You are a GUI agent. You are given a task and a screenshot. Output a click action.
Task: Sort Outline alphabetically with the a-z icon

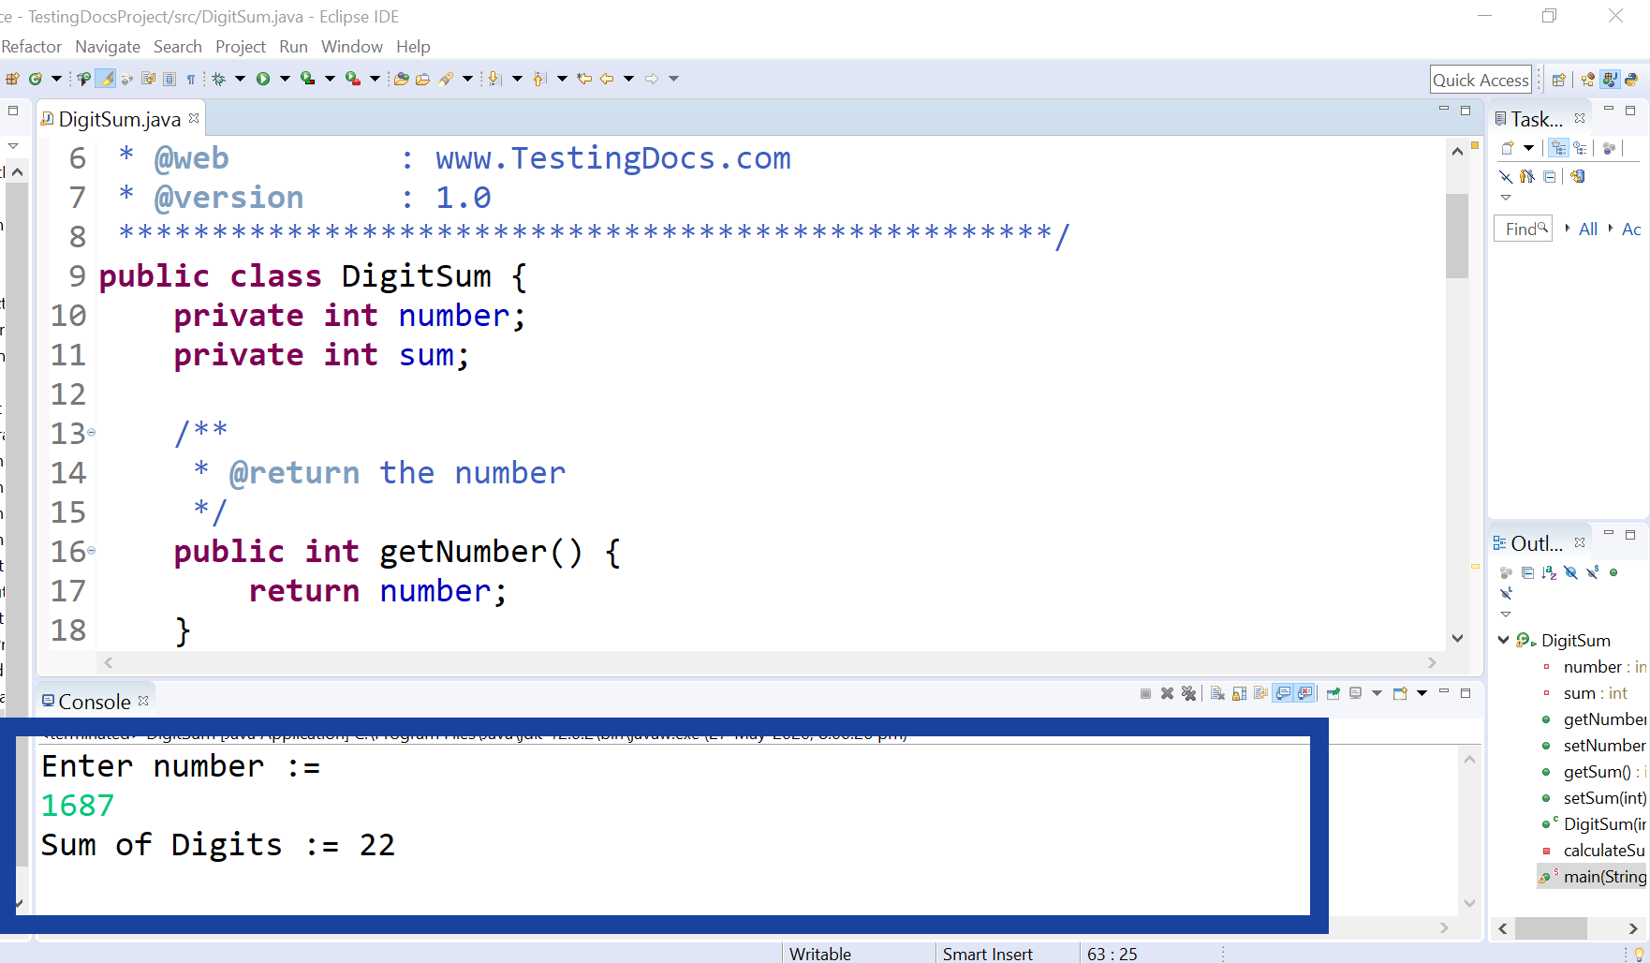(1549, 572)
